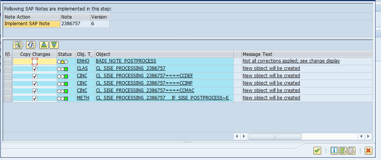Uncheck Copy Changes for CLAS row
This screenshot has width=381, height=160.
(35, 69)
